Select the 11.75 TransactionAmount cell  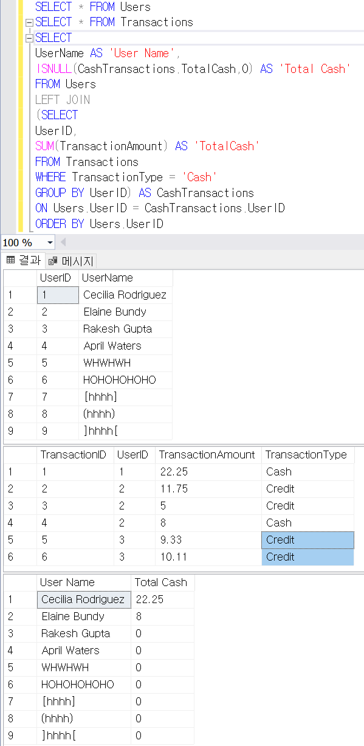[208, 489]
